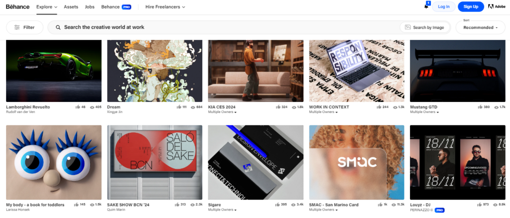Expand Multiple Owners under Mustang GTD
Image resolution: width=510 pixels, height=218 pixels.
(x=424, y=112)
